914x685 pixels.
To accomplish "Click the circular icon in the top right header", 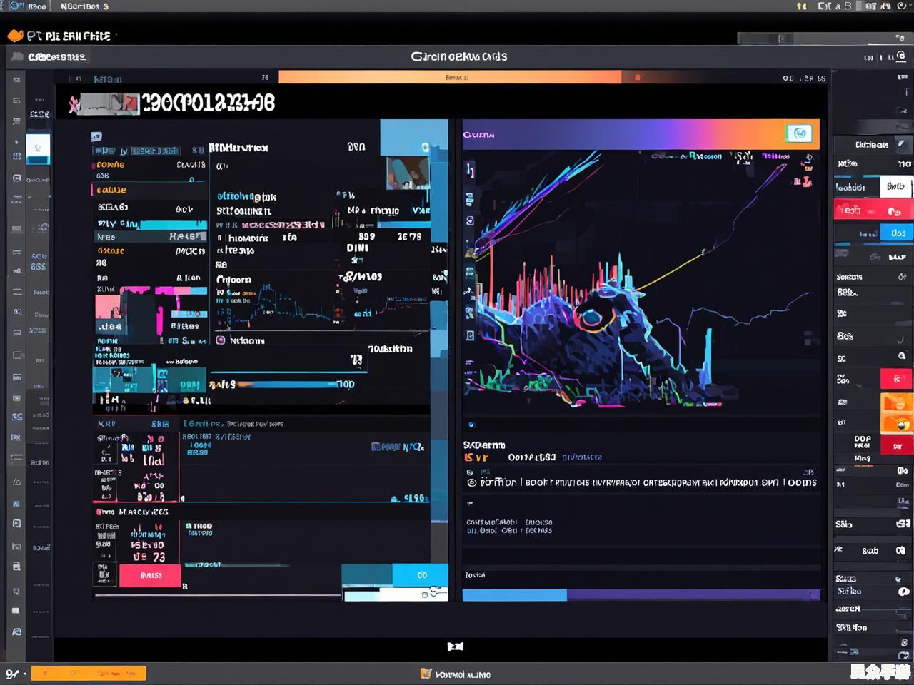I will coord(901,56).
